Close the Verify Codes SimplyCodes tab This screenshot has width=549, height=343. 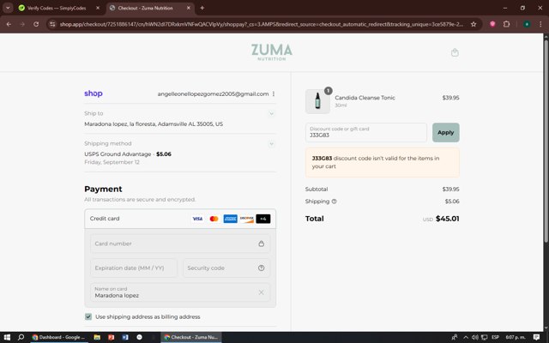(98, 8)
